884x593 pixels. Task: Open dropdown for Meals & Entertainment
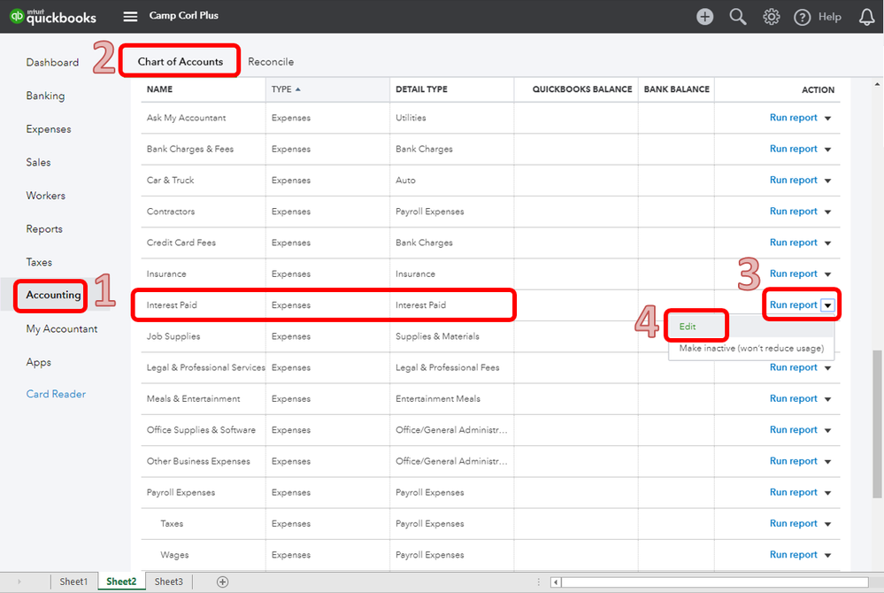pos(827,399)
